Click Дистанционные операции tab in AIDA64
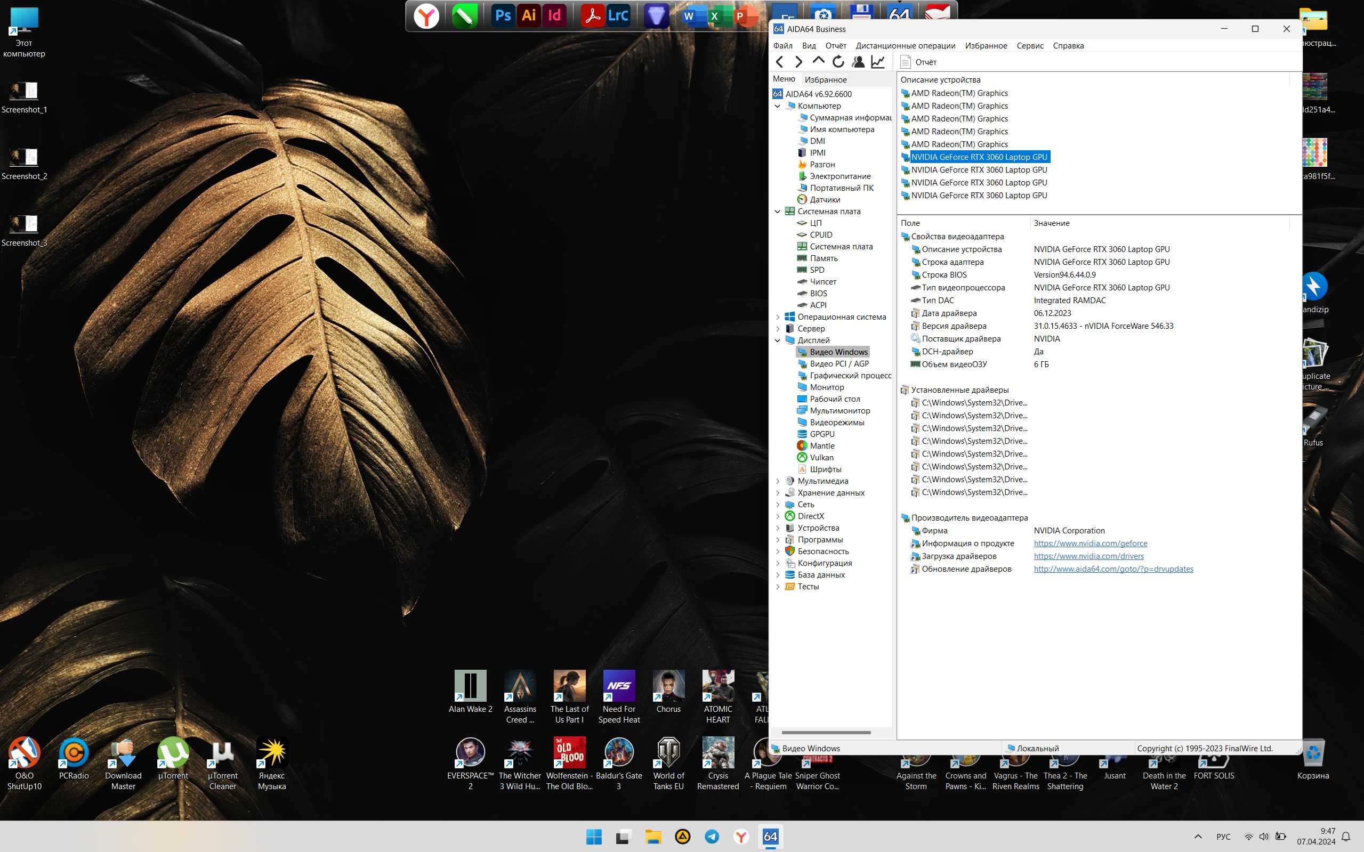The image size is (1364, 852). tap(905, 45)
